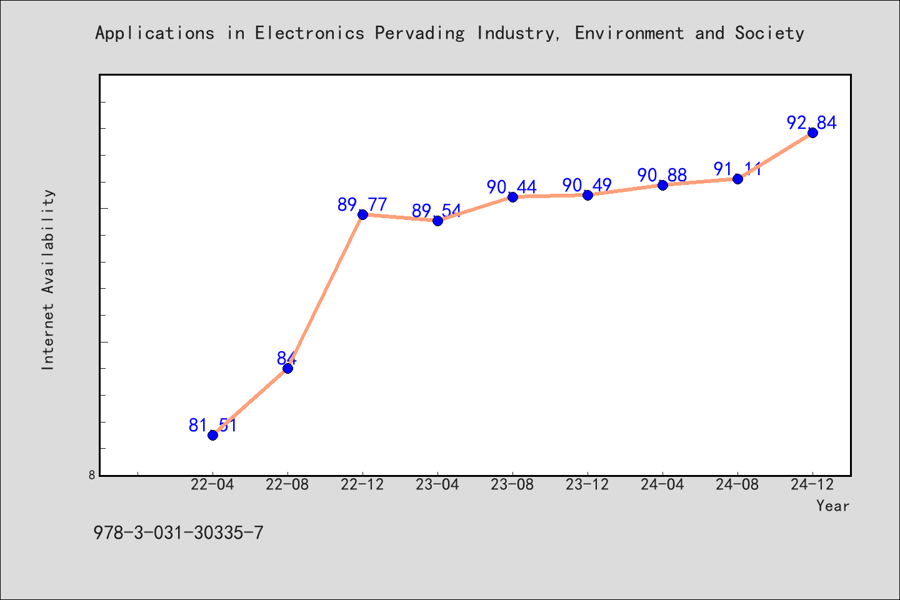Image resolution: width=900 pixels, height=600 pixels.
Task: Click the 22-08 x-axis tick label
Action: [287, 485]
